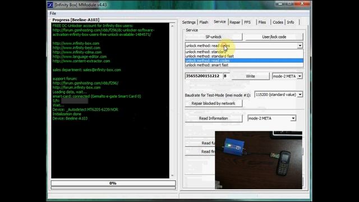
Task: Choose unlock method: standard fast
Action: point(244,56)
